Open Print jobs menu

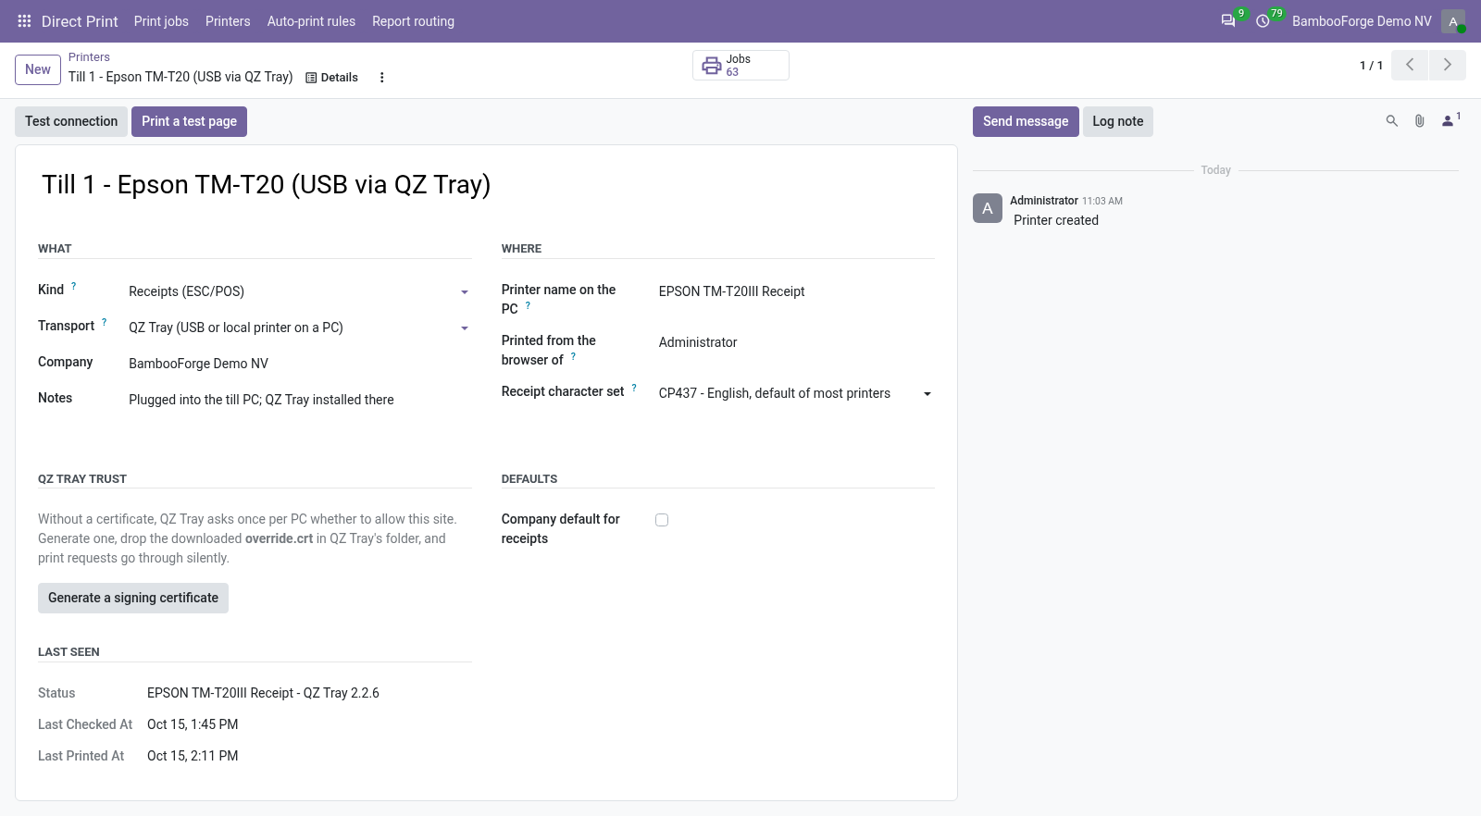point(161,21)
